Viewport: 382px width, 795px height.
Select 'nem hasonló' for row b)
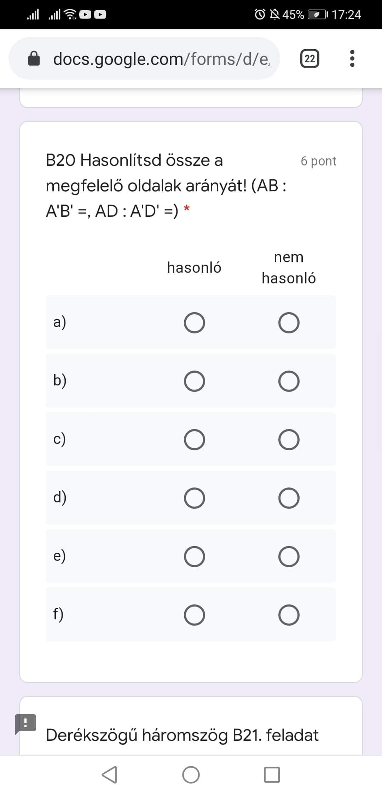pyautogui.click(x=289, y=381)
